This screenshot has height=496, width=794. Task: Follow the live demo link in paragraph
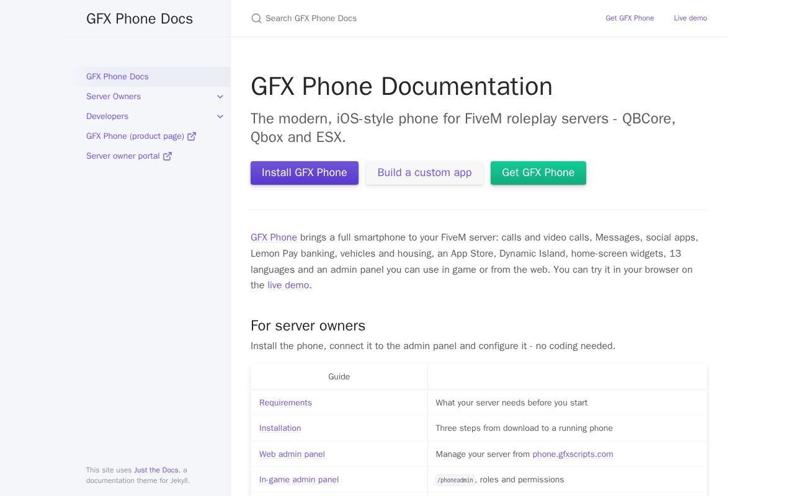288,285
